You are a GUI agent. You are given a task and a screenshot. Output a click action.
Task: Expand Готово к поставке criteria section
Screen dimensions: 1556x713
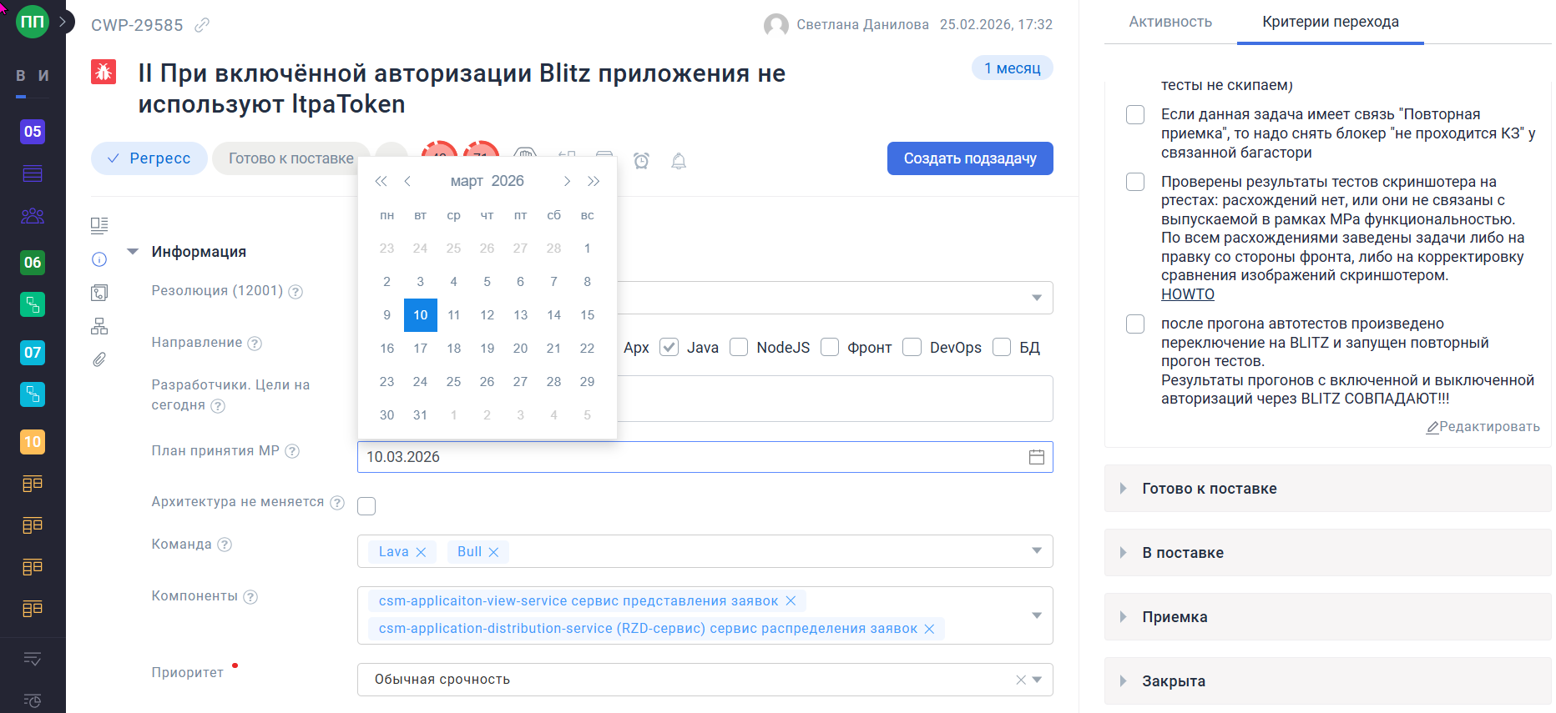click(1327, 489)
